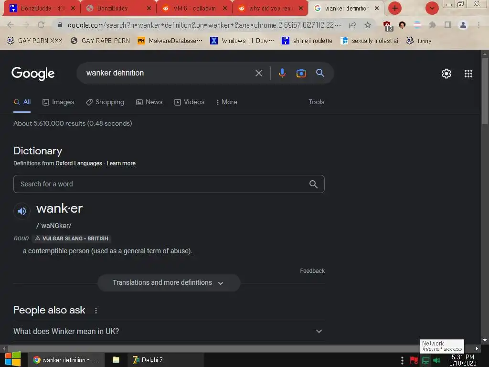Follow the contemptible word link
The width and height of the screenshot is (489, 367).
click(48, 251)
